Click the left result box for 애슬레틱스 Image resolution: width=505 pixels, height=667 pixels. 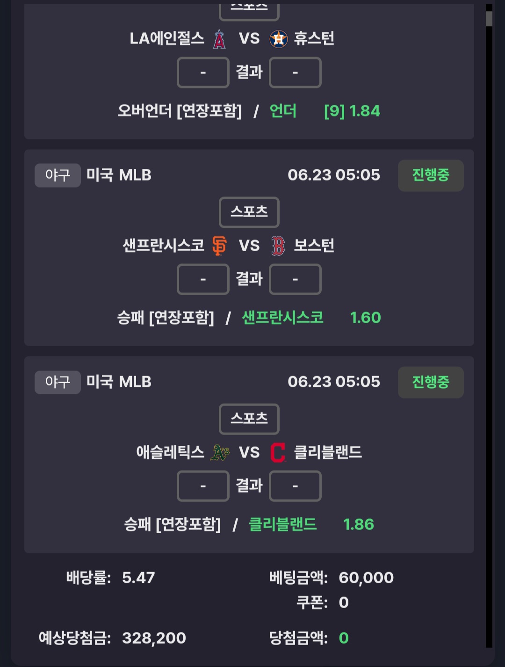click(203, 486)
